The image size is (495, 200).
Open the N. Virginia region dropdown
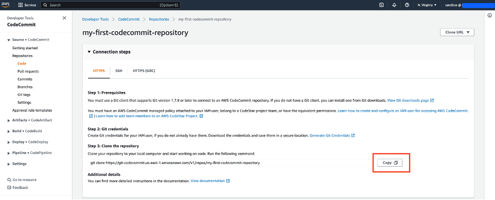427,5
